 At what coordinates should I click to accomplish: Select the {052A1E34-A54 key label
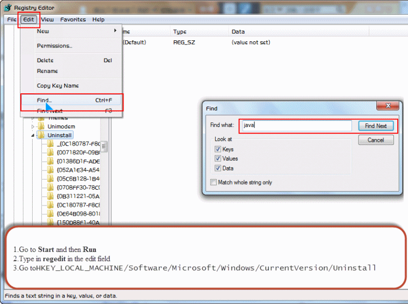tap(79, 170)
